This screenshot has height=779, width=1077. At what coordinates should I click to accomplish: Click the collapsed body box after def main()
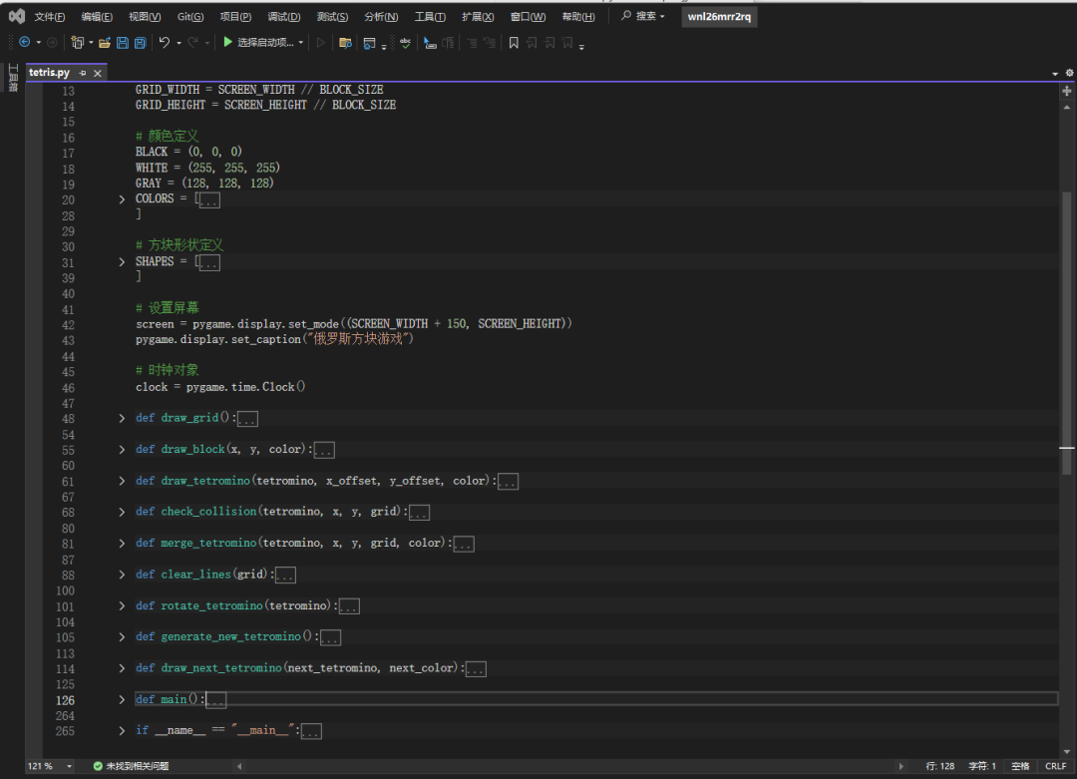click(x=215, y=700)
